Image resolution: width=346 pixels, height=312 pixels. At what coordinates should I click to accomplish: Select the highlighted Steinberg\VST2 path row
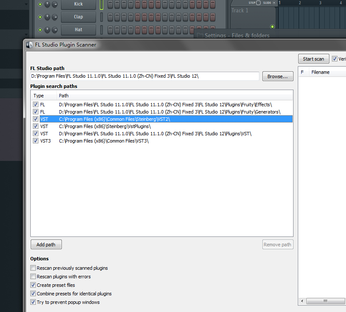[x=166, y=119]
